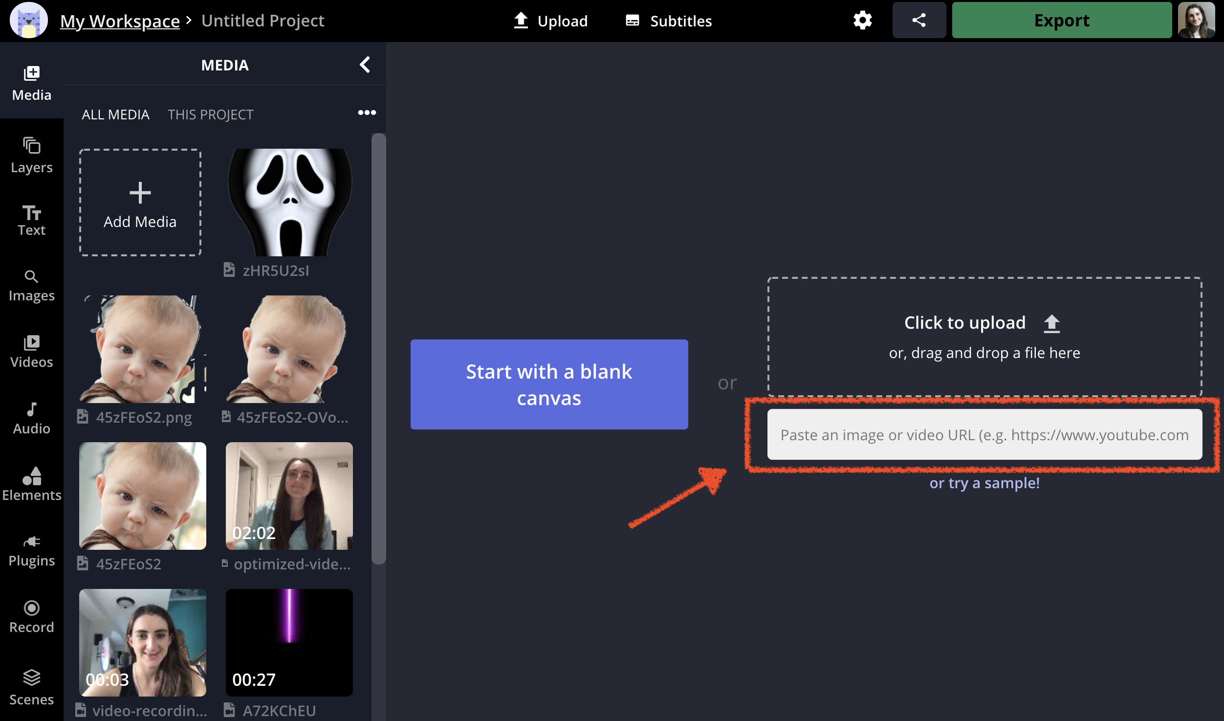Click the Export button

1061,21
